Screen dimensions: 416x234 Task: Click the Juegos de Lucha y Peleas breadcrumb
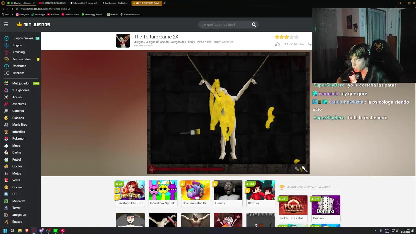point(188,42)
